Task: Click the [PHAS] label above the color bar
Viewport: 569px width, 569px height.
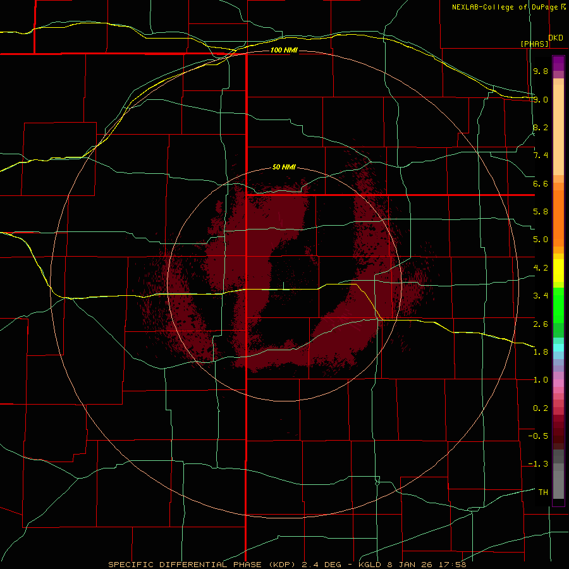Action: pyautogui.click(x=534, y=44)
